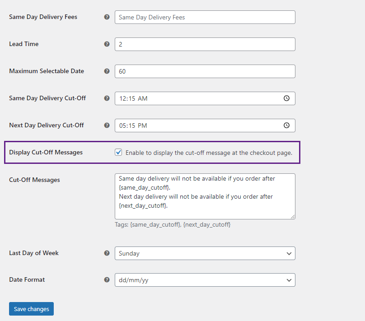The height and width of the screenshot is (321, 365).
Task: Click Lead Time field containing 2
Action: tap(205, 44)
